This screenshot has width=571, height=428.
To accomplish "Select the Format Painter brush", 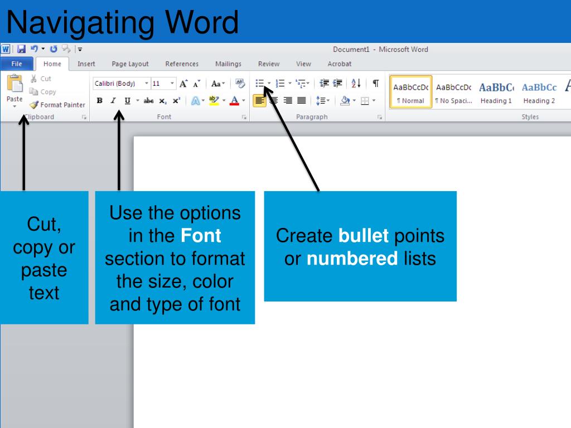I will pyautogui.click(x=34, y=105).
